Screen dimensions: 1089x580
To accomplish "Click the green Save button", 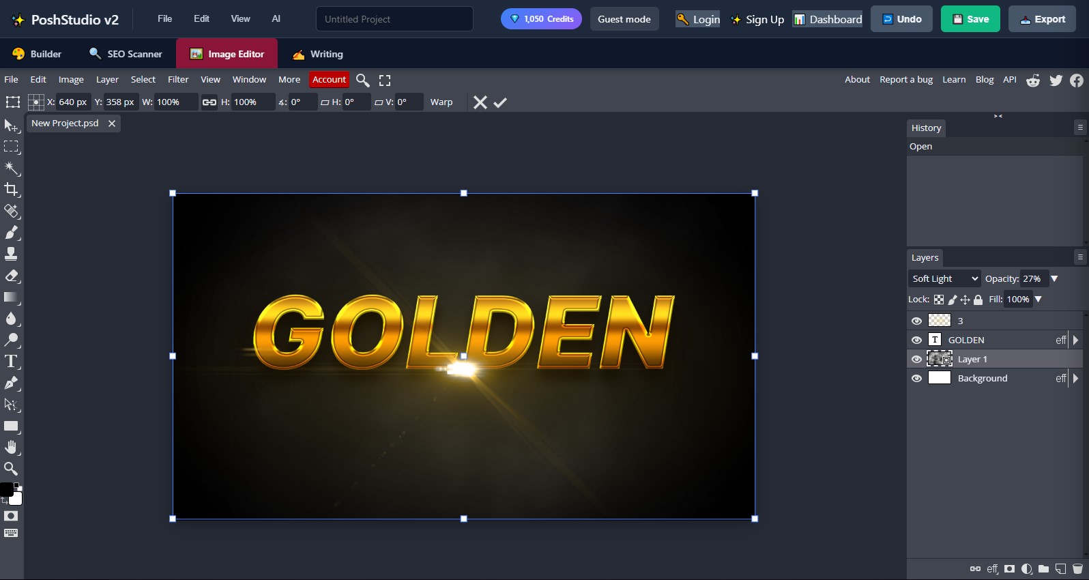I will click(x=970, y=19).
